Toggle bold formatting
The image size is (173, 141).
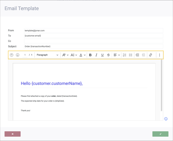click(x=90, y=55)
